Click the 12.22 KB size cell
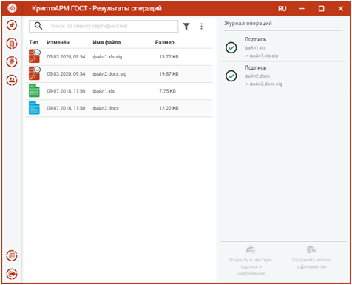 pyautogui.click(x=169, y=108)
